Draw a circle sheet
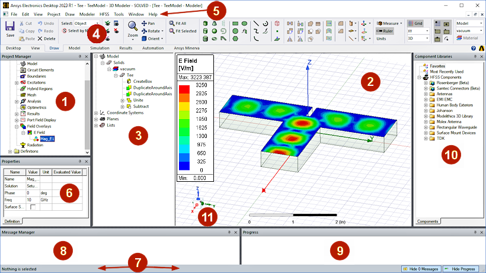This screenshot has height=273, width=486. pyautogui.click(x=235, y=31)
